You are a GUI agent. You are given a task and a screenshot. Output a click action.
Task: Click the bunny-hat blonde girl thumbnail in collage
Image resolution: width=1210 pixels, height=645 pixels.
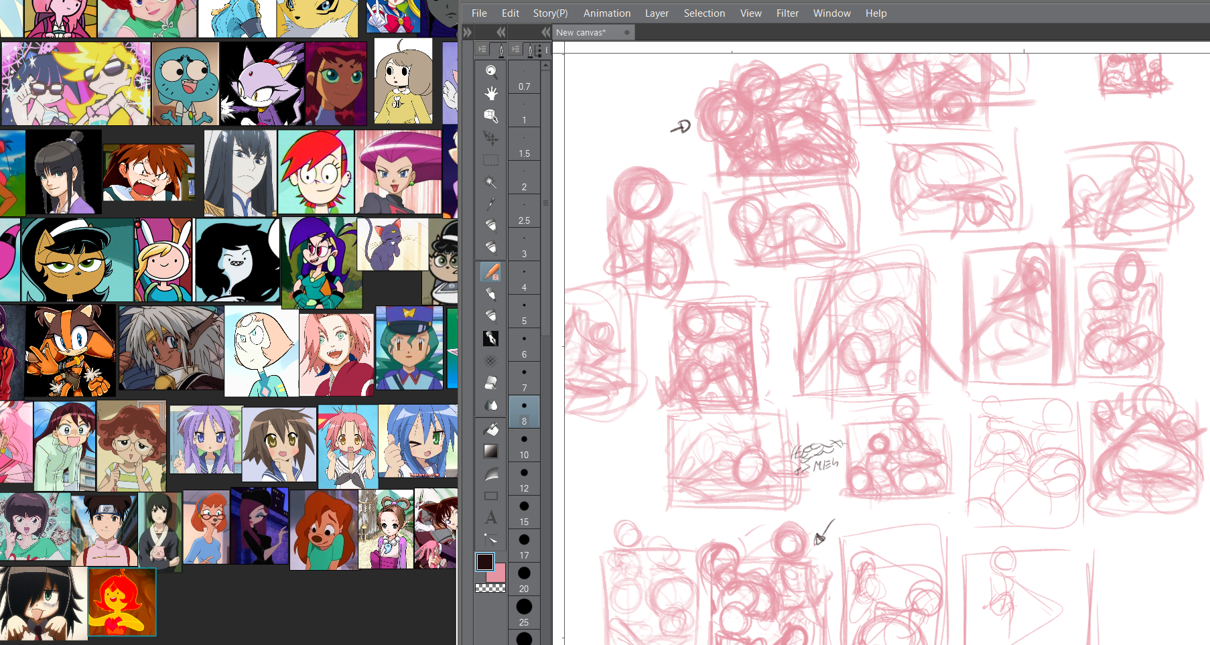pyautogui.click(x=163, y=260)
